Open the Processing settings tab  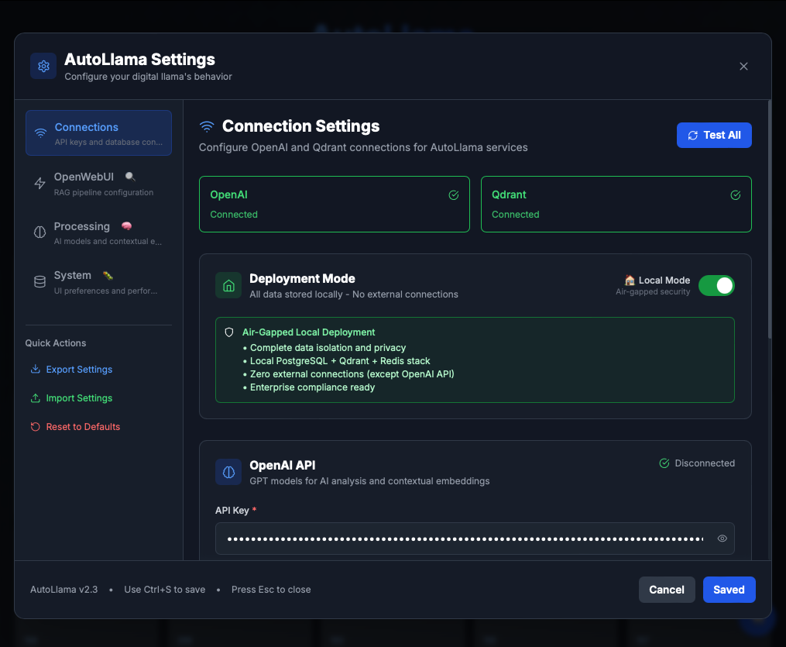tap(99, 232)
